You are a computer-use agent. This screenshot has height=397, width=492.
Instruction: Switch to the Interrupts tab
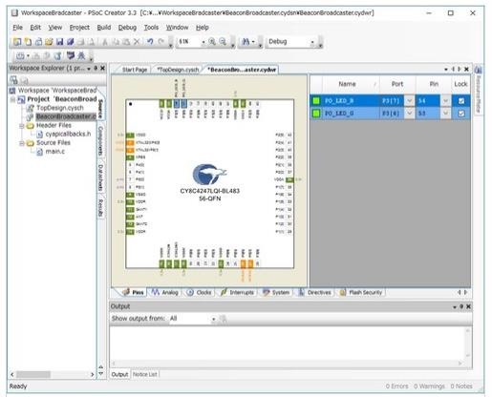[238, 292]
